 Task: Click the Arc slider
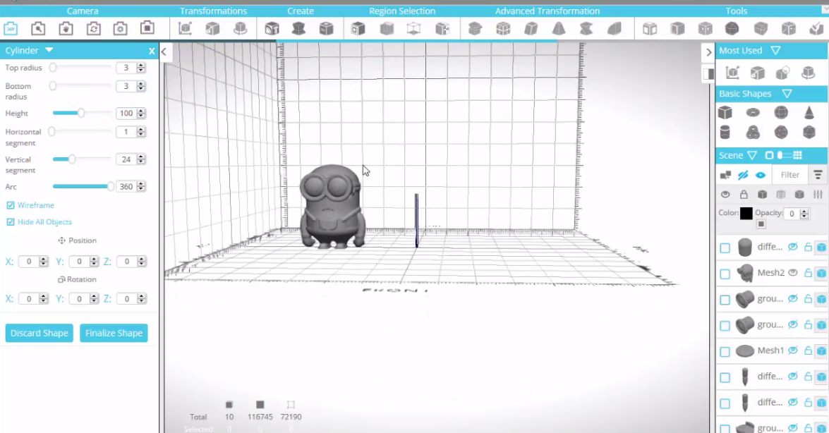pyautogui.click(x=82, y=186)
